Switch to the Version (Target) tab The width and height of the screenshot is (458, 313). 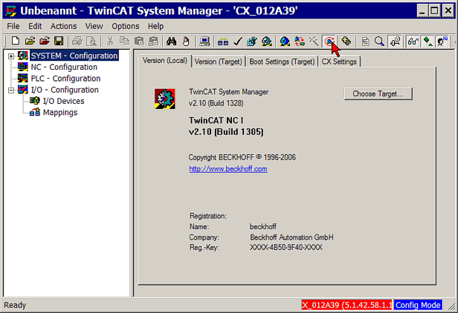[x=219, y=62]
